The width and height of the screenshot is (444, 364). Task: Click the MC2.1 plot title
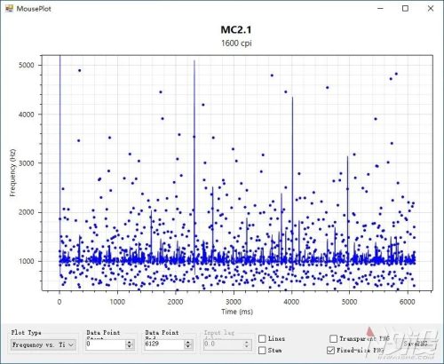236,29
